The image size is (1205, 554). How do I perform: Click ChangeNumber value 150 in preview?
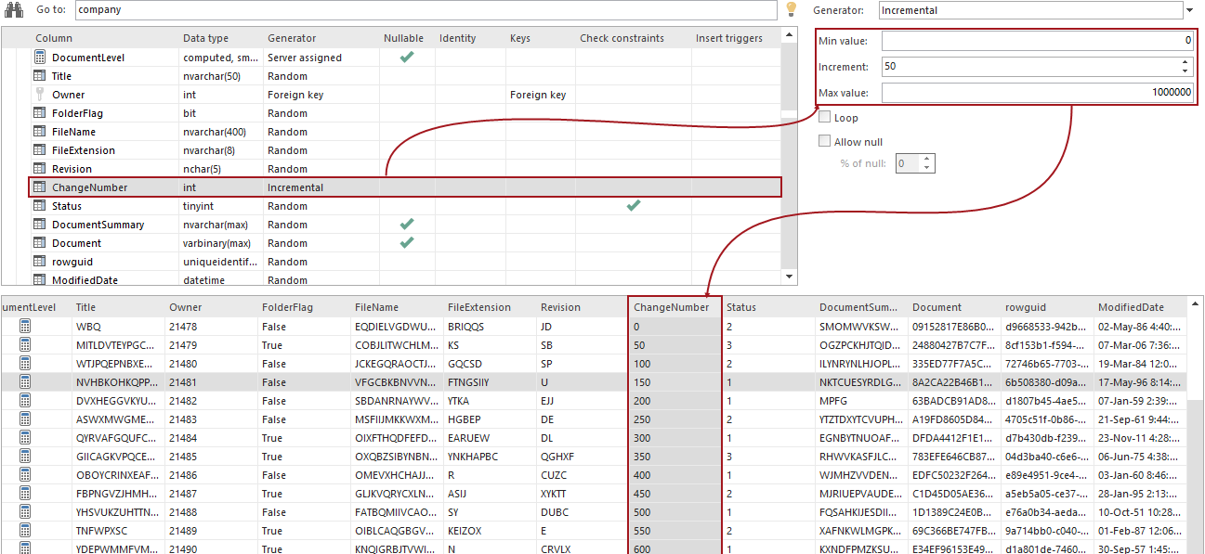643,381
